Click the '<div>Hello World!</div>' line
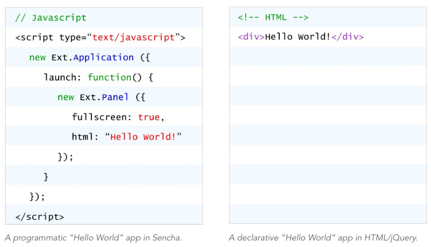This screenshot has height=247, width=431. tap(301, 37)
